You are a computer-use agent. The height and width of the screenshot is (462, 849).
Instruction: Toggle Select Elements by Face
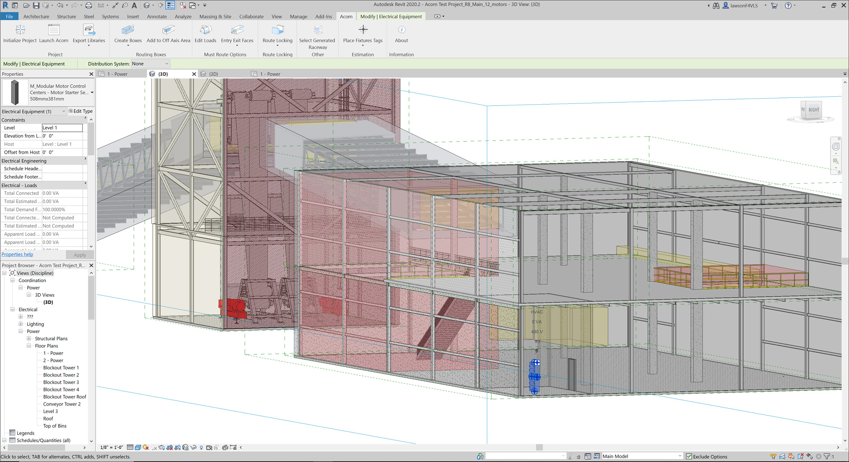(801, 456)
